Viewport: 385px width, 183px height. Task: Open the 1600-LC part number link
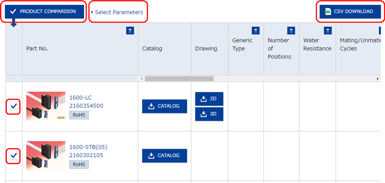coord(80,97)
